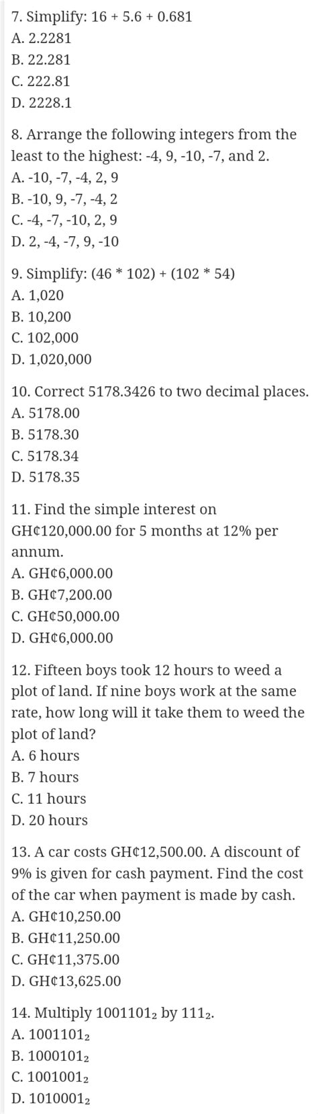
Task: Select answer B. 22.281 for question 7
Action: click(41, 60)
